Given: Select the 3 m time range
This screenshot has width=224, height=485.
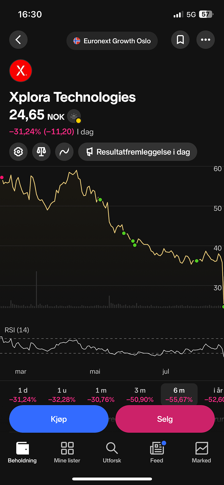Looking at the screenshot, I should coord(140,395).
